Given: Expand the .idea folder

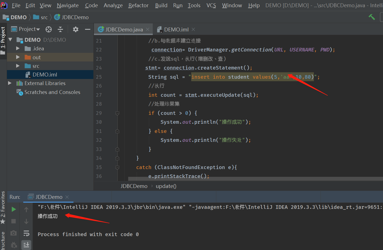Looking at the screenshot, I should pyautogui.click(x=18, y=48).
